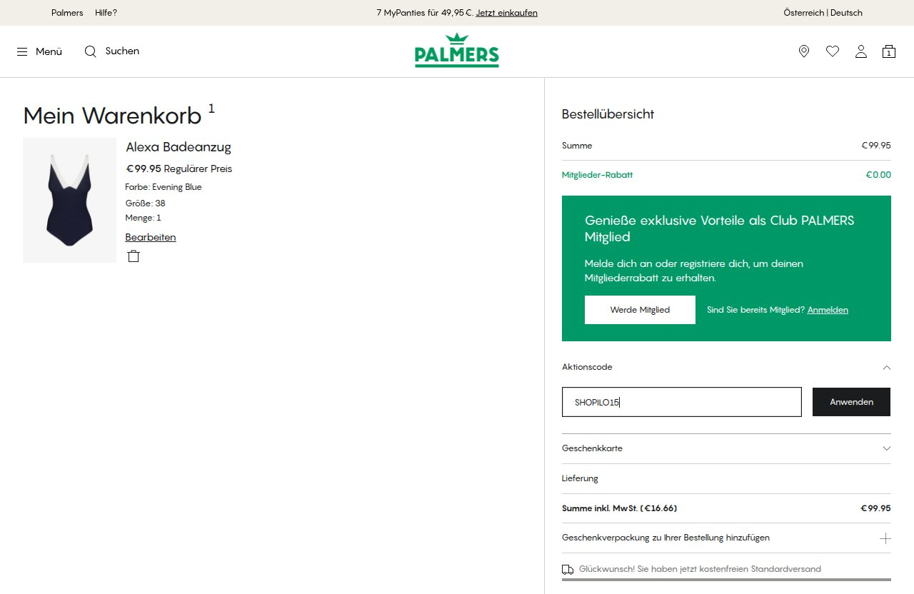Open the Hilfe? link
Viewport: 914px width, 594px height.
pyautogui.click(x=106, y=13)
